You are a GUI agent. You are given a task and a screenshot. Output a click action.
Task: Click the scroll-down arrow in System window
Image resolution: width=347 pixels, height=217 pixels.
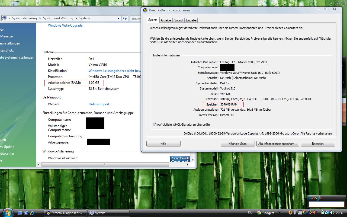(193, 160)
